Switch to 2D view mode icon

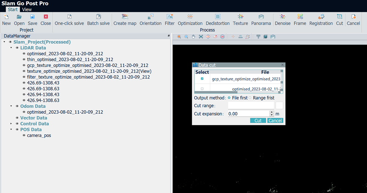[x=222, y=37]
